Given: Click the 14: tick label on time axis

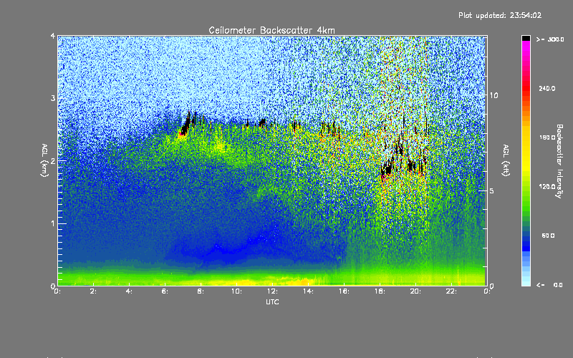Looking at the screenshot, I should [308, 291].
